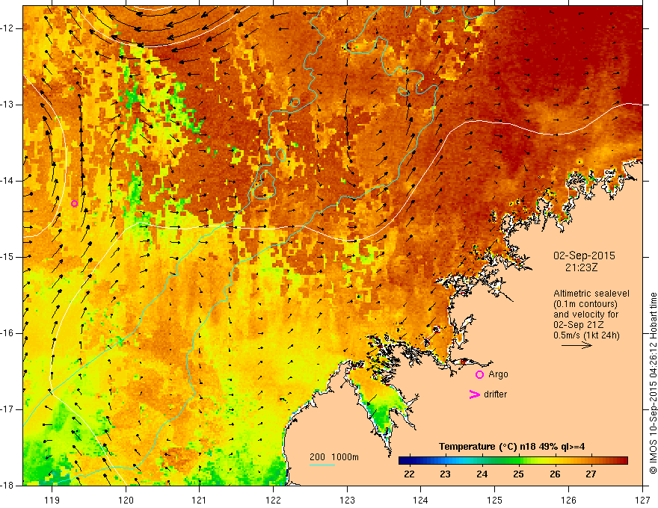This screenshot has width=658, height=508.
Task: Click the Argo legend circle symbol
Action: (479, 375)
